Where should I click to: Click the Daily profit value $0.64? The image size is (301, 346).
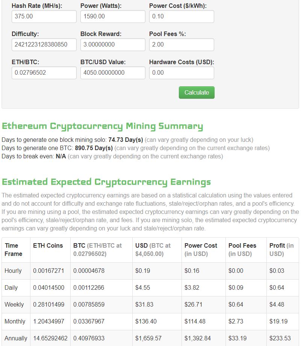pos(277,287)
